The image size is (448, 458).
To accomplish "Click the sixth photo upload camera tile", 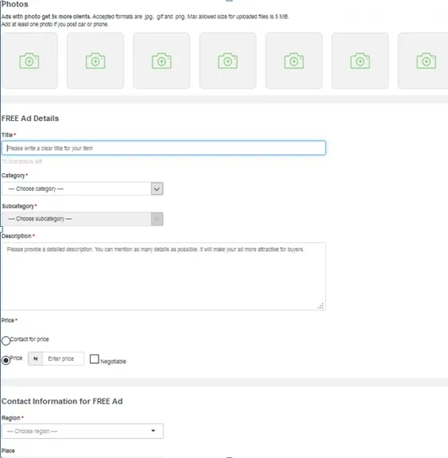I will pyautogui.click(x=360, y=60).
